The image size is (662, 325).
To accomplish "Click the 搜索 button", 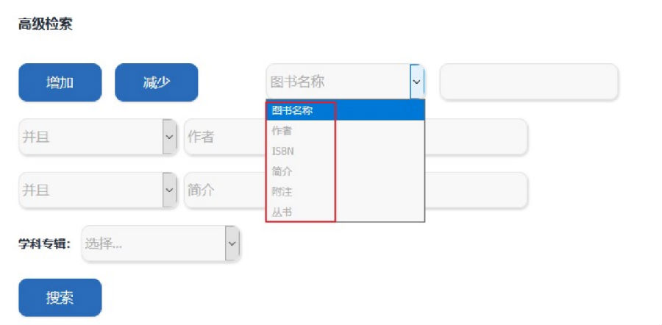I will [60, 298].
